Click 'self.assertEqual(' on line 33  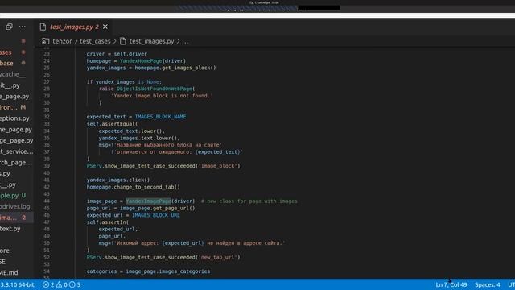tap(113, 124)
